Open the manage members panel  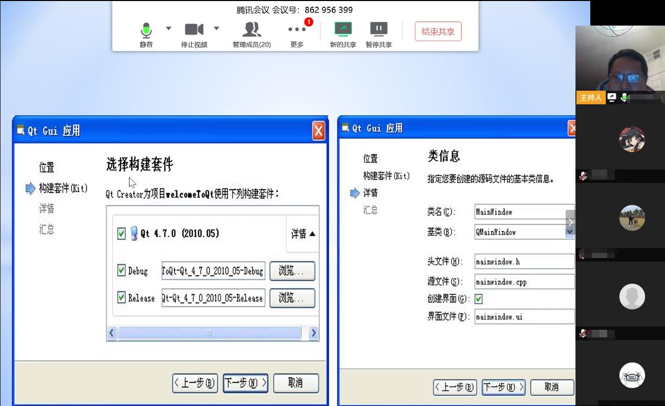[251, 30]
